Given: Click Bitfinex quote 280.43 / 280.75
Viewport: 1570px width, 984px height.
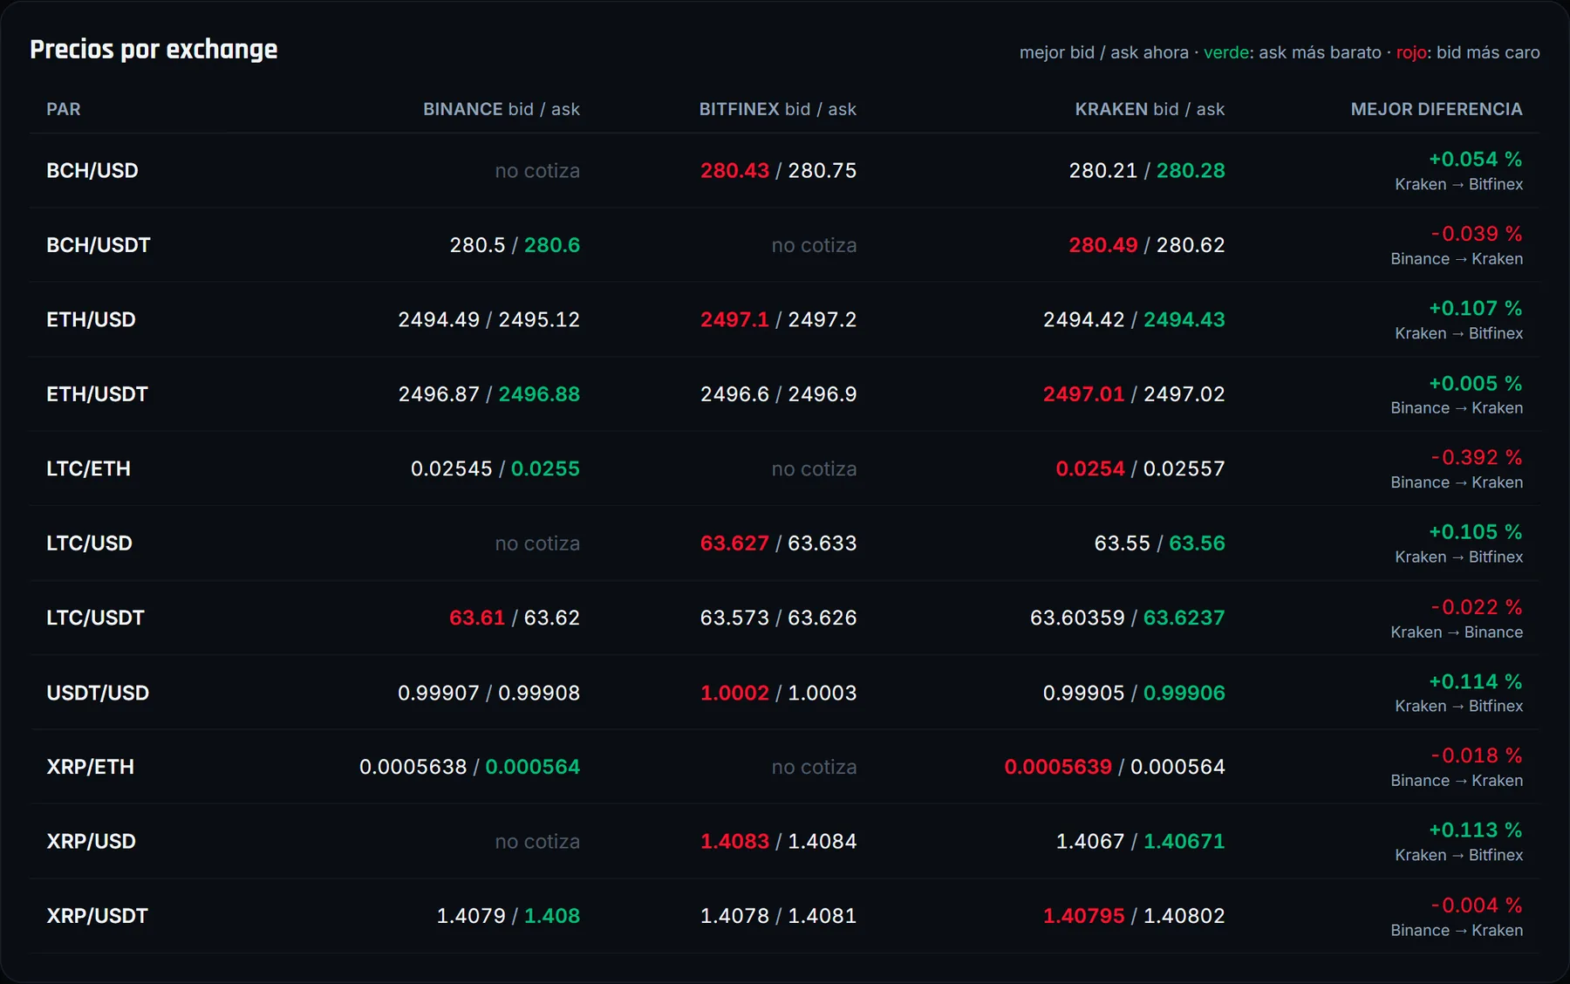Looking at the screenshot, I should coord(778,170).
